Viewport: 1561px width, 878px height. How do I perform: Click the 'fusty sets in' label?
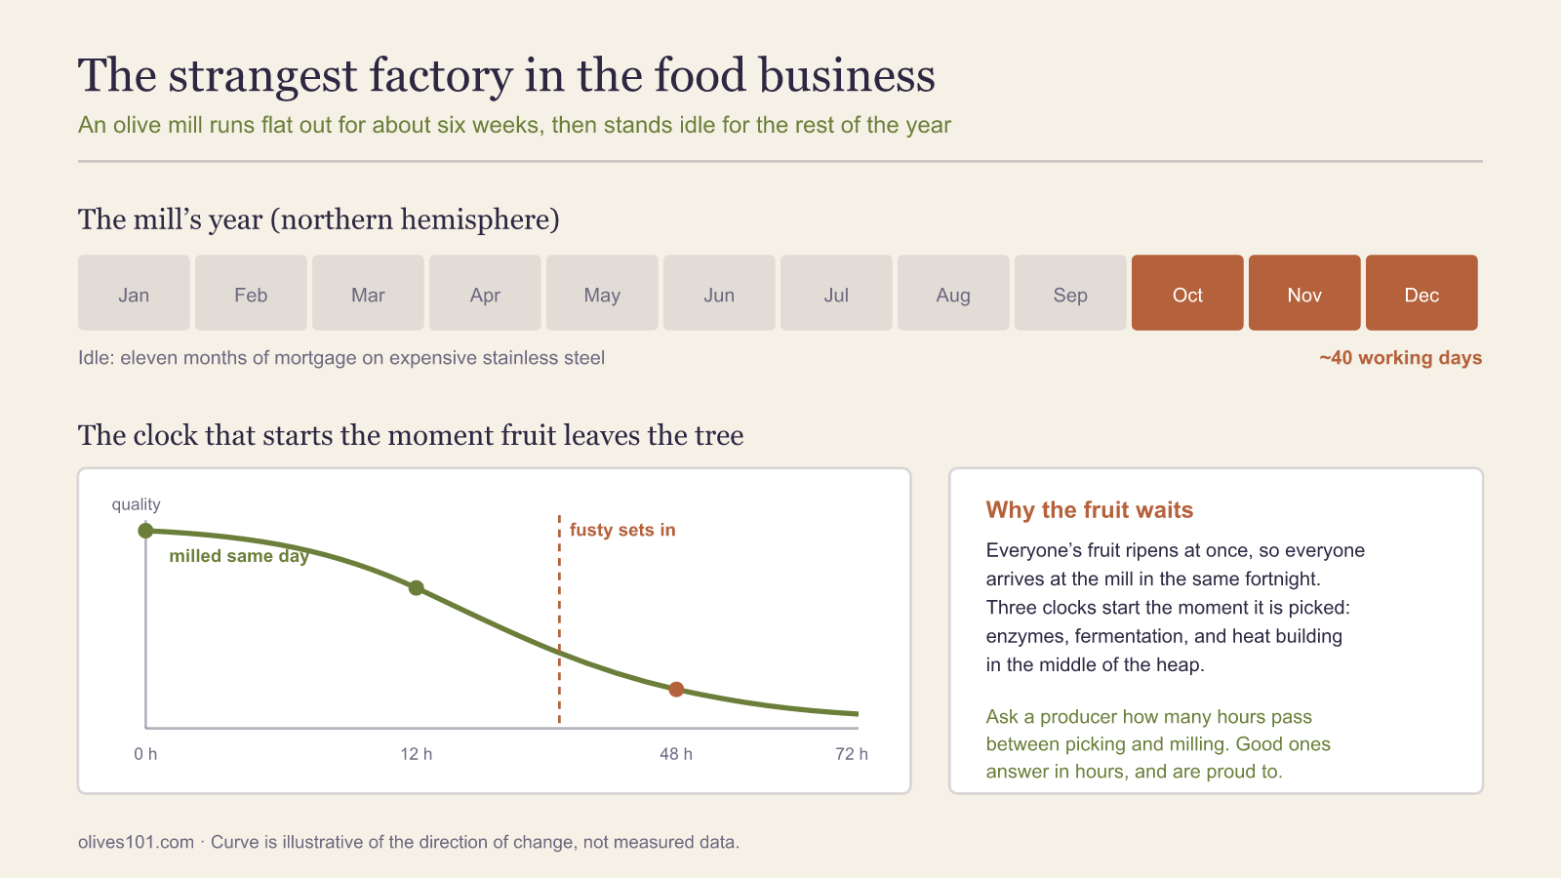pos(622,530)
